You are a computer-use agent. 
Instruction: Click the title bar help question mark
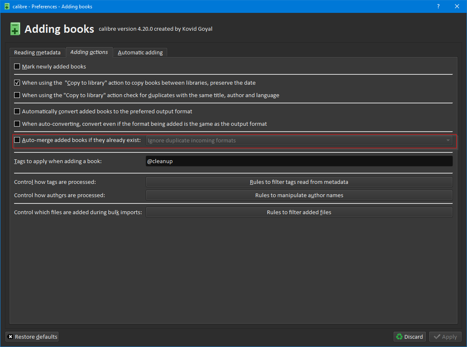point(438,6)
